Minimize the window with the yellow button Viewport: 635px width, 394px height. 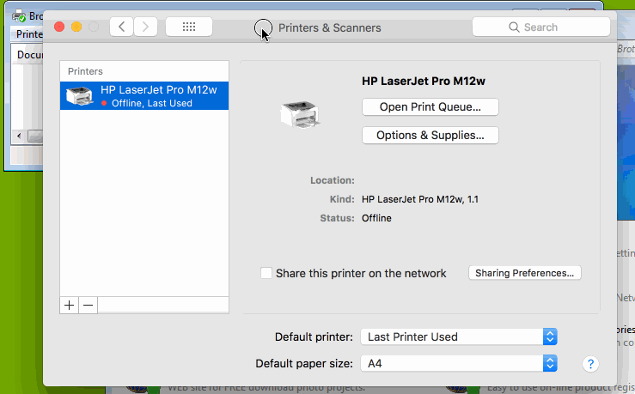[76, 27]
